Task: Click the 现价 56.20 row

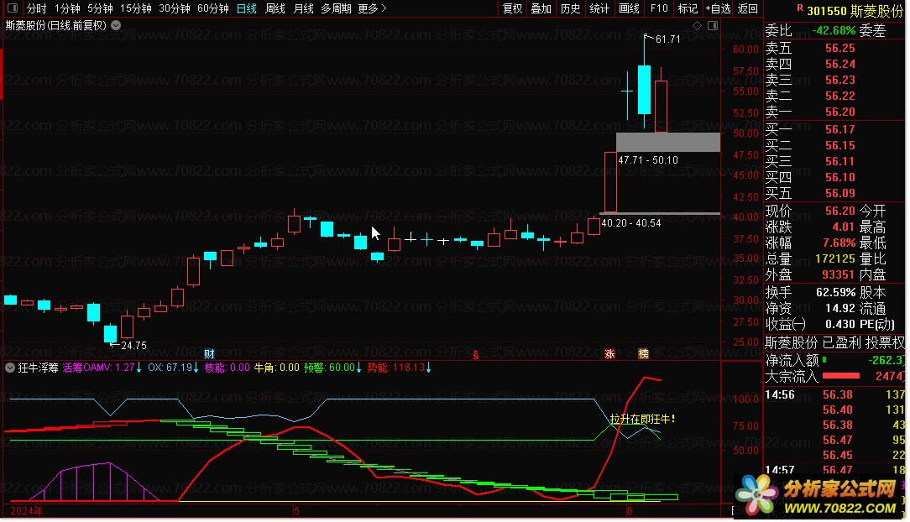Action: point(811,211)
